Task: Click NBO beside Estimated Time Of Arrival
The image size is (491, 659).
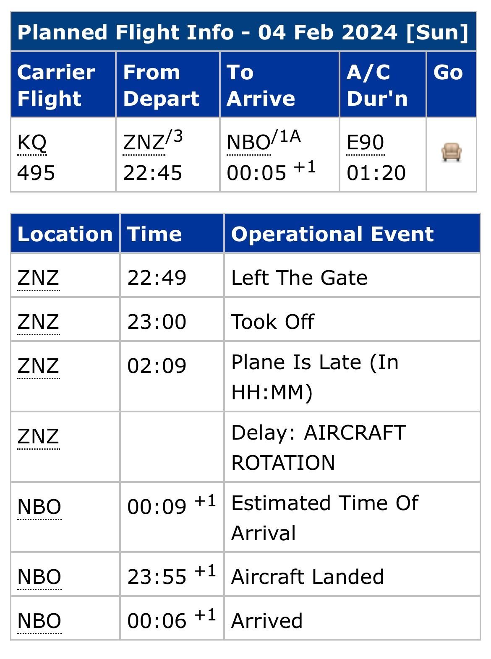Action: pyautogui.click(x=39, y=507)
